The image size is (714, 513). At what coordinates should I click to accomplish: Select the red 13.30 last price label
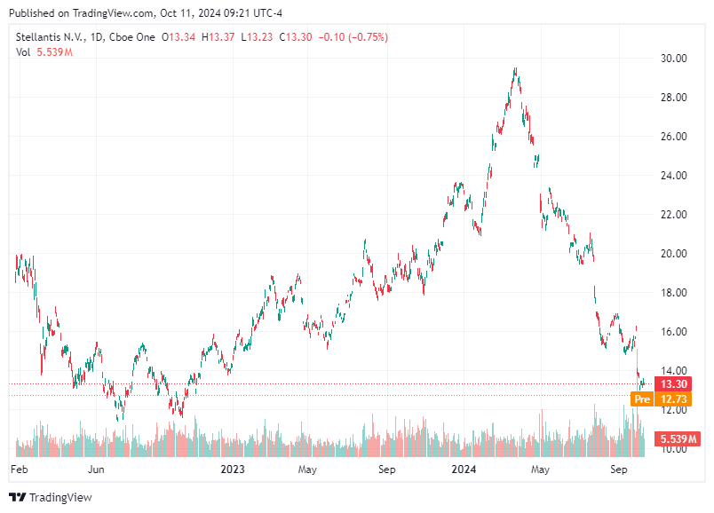[x=673, y=383]
